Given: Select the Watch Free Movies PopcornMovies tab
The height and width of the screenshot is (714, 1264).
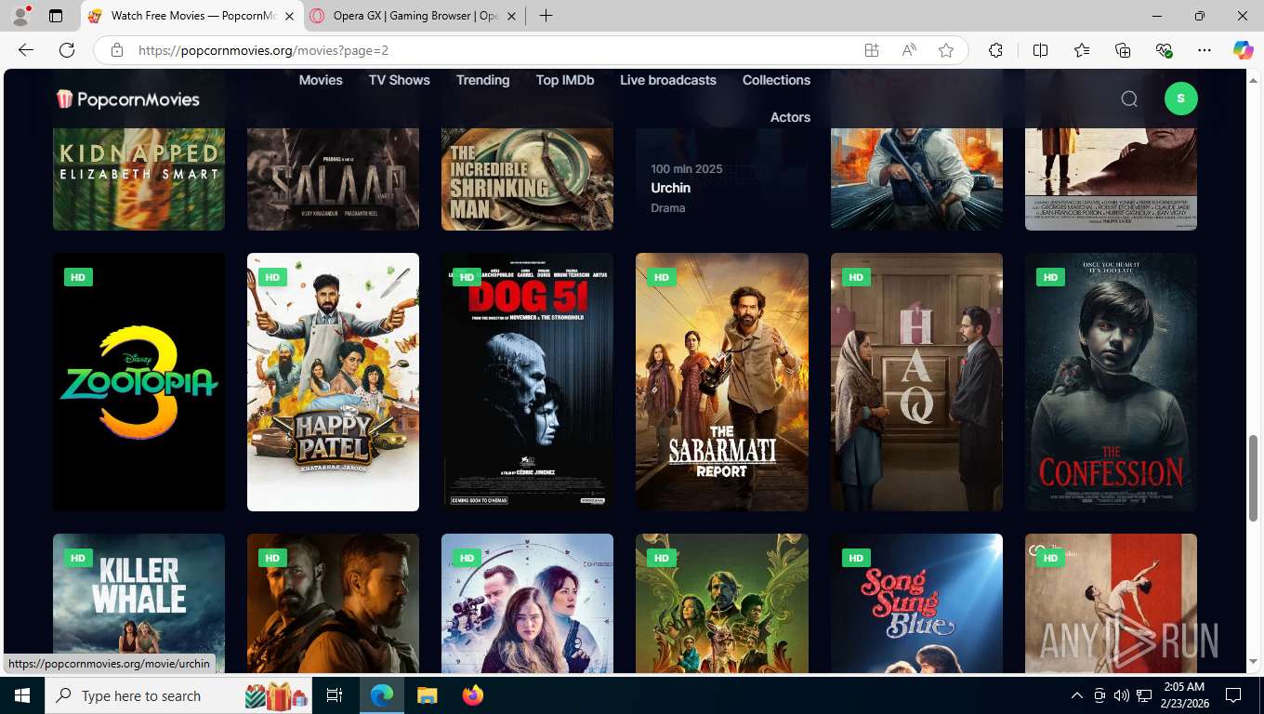Looking at the screenshot, I should [192, 16].
